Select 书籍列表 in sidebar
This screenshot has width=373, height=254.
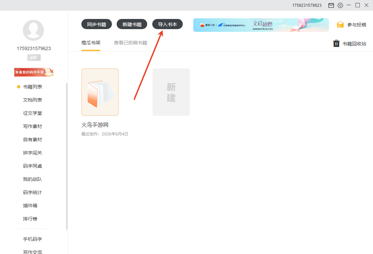[x=33, y=87]
